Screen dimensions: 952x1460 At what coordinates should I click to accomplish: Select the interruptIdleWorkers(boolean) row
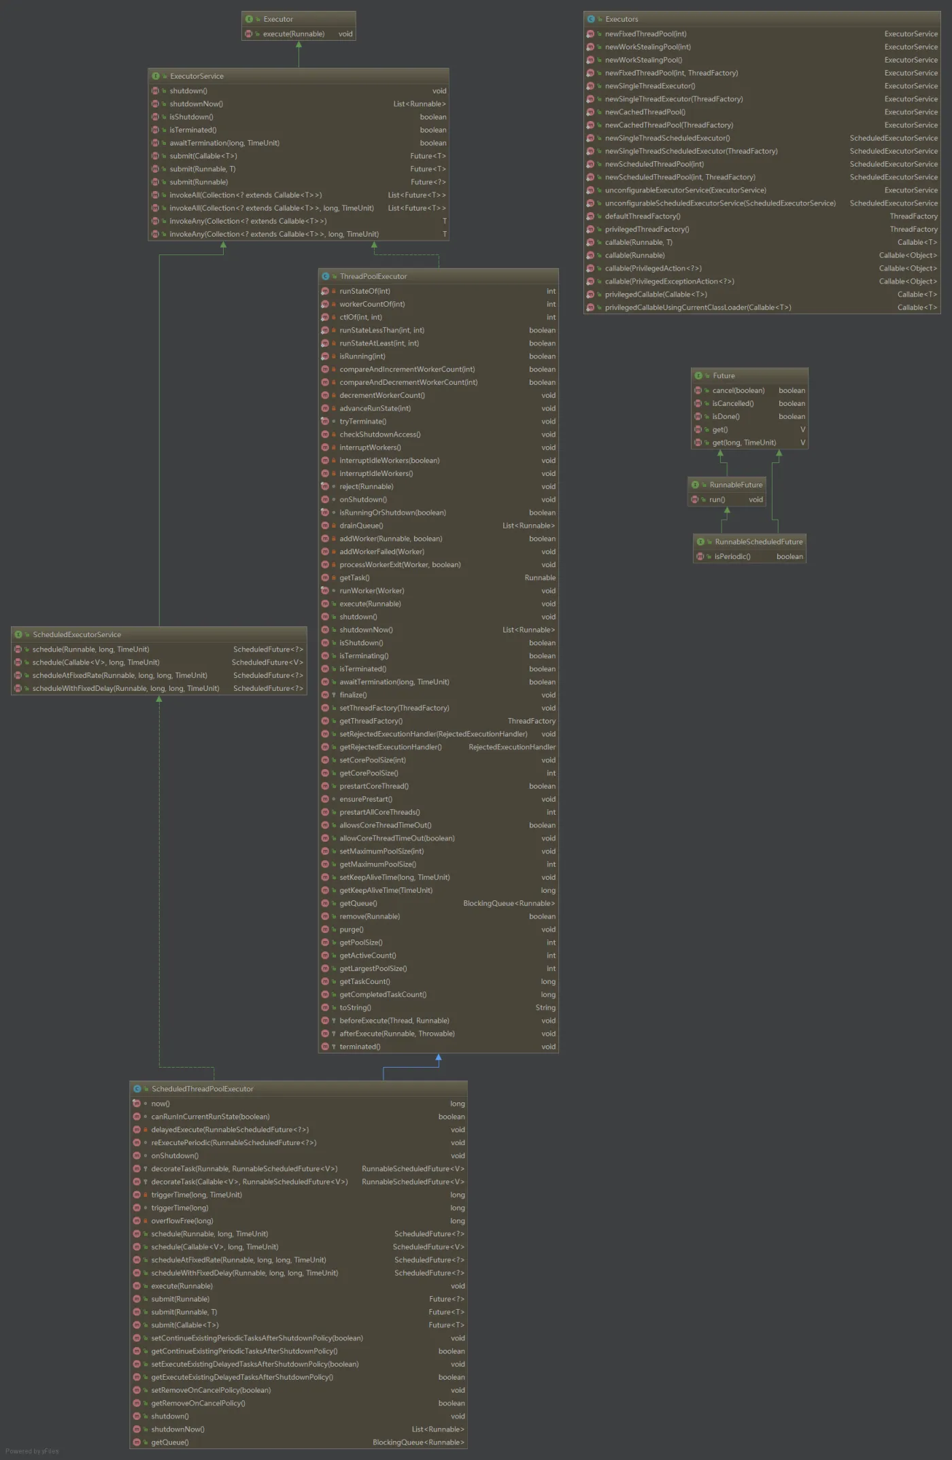438,460
